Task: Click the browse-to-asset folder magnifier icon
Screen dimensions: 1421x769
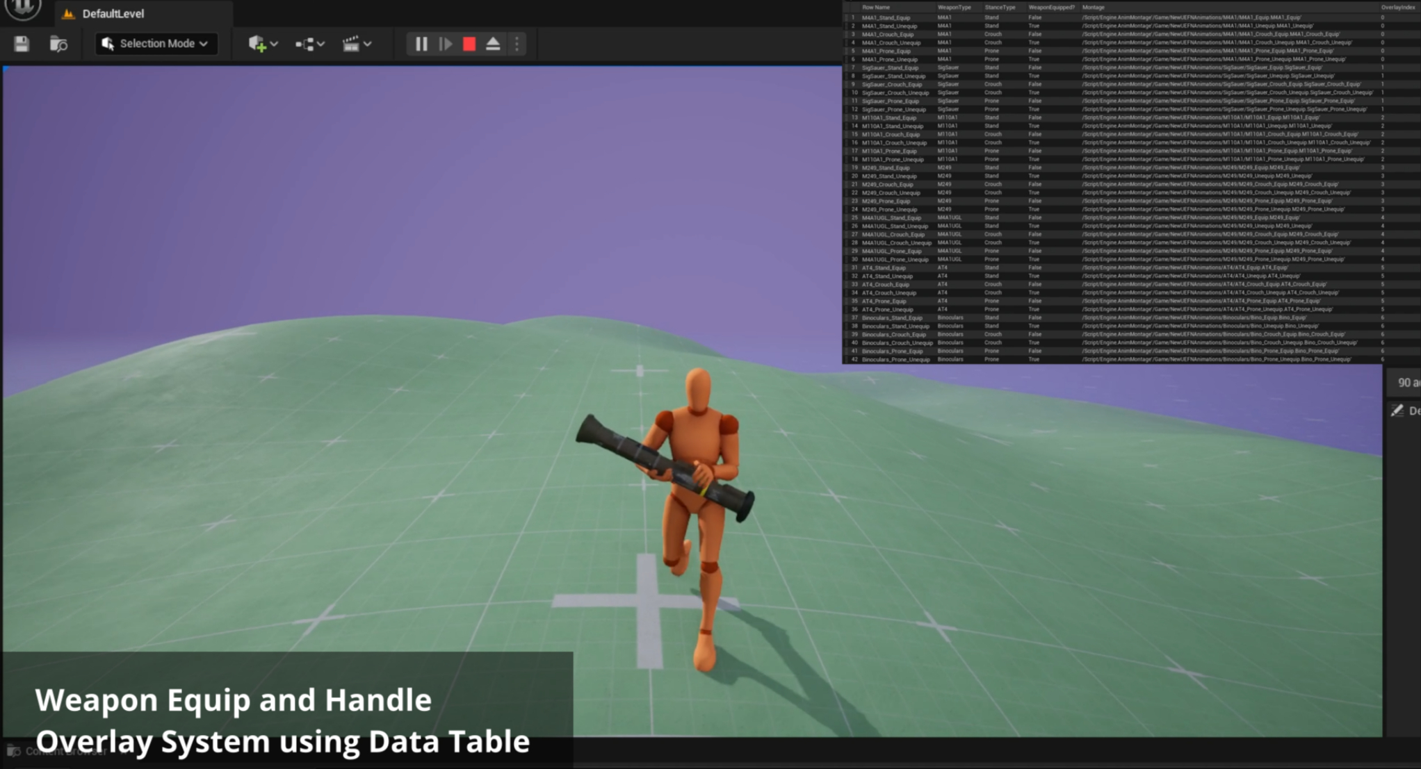Action: click(x=59, y=44)
